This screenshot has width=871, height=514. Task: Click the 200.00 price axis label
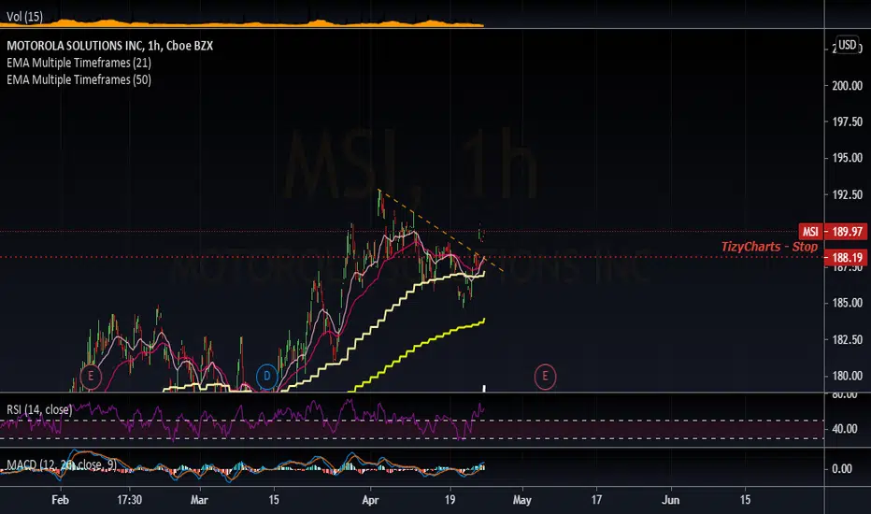click(x=847, y=86)
